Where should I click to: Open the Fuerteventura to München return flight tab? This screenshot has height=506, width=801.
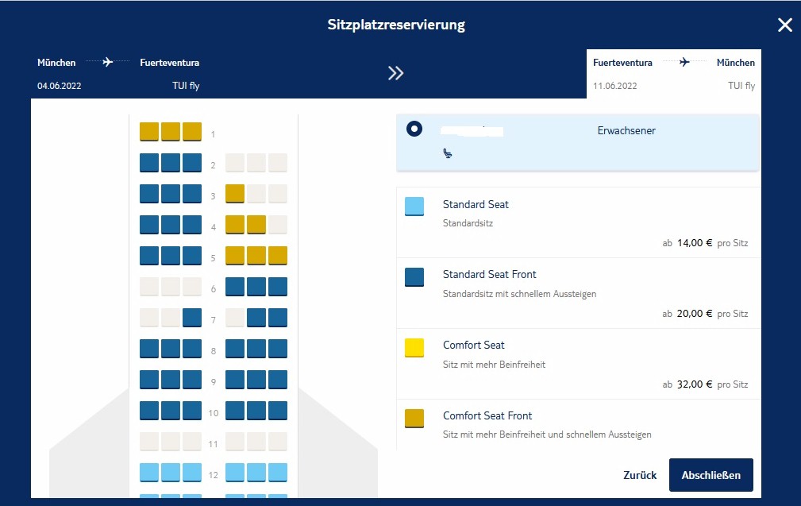[673, 73]
